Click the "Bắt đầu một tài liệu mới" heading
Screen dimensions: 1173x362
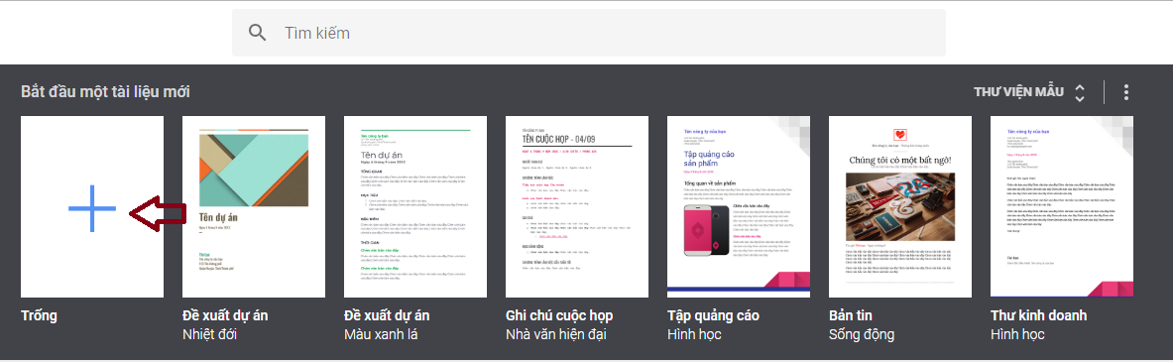[105, 92]
